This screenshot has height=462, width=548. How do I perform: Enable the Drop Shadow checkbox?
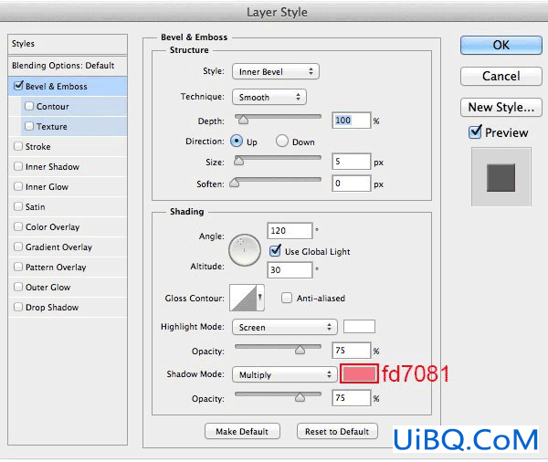pos(18,307)
